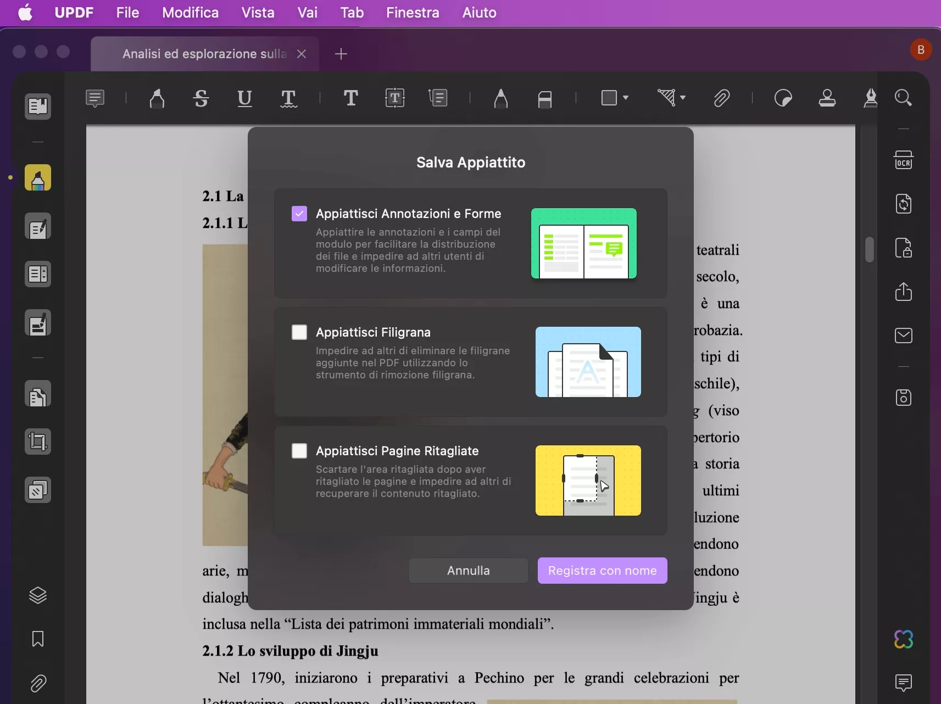
Task: Select the Signature pen tool
Action: (x=870, y=98)
